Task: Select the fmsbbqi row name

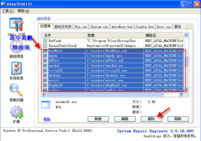Action: coord(55,75)
